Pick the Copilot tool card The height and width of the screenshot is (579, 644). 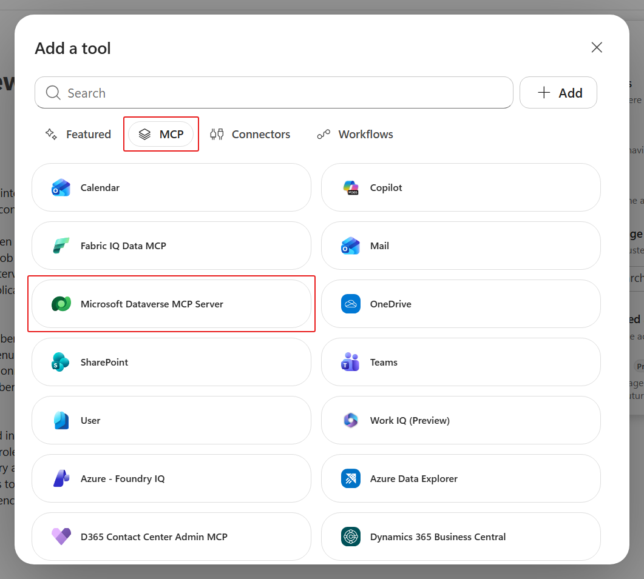click(461, 187)
